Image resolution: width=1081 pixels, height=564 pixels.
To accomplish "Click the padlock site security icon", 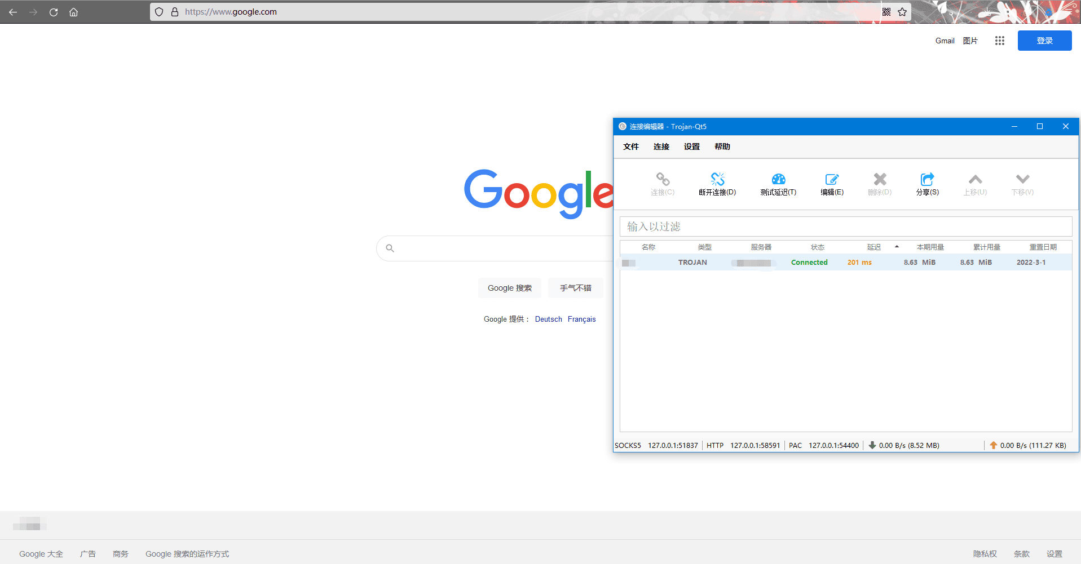I will (x=175, y=12).
